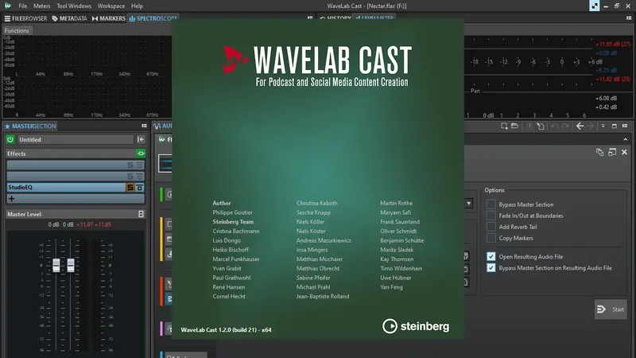
Task: Uncheck Bypass Master Section on Resulting Audio File
Action: 491,268
